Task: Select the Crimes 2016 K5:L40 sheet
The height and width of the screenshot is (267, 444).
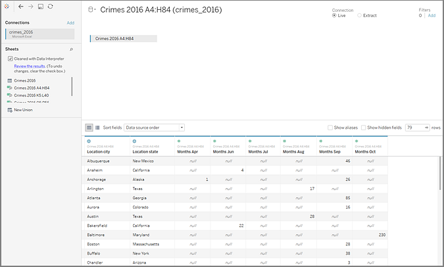Action: pyautogui.click(x=32, y=95)
